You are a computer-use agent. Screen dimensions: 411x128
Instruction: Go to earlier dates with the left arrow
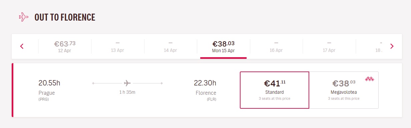(22, 46)
